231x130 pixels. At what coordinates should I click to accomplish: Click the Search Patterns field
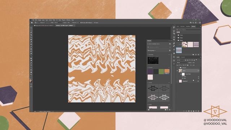coord(188,30)
